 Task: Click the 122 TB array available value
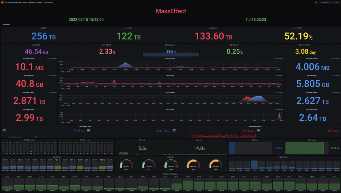(129, 36)
